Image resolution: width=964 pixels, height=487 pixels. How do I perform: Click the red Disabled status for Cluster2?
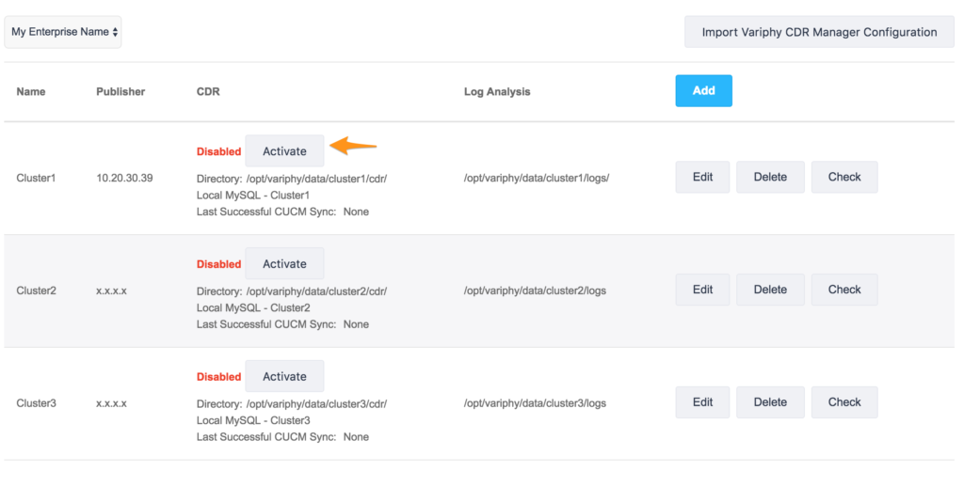pos(218,264)
